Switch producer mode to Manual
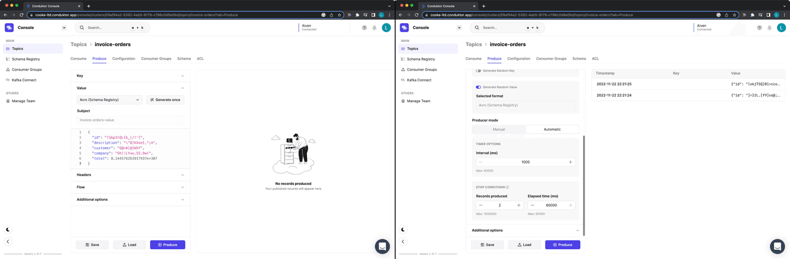The image size is (790, 259). coord(499,129)
